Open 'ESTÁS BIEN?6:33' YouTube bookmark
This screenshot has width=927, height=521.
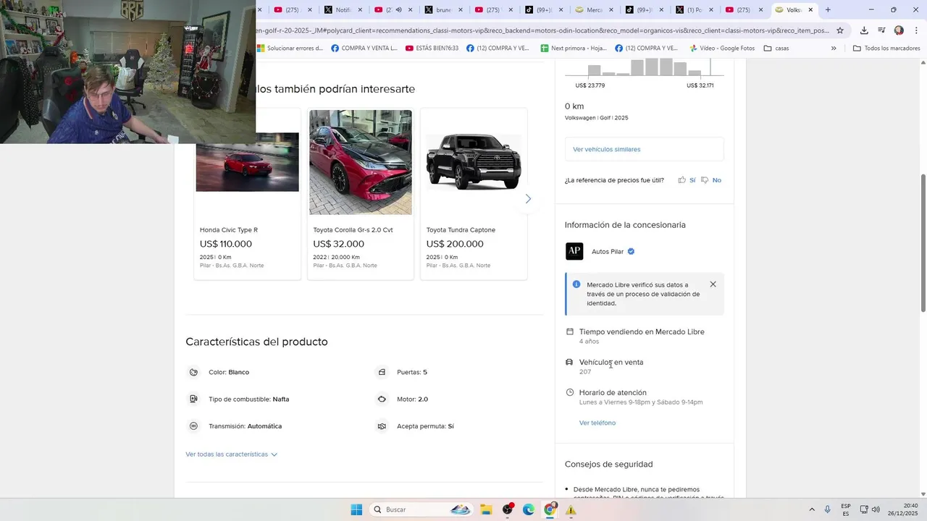(x=432, y=48)
